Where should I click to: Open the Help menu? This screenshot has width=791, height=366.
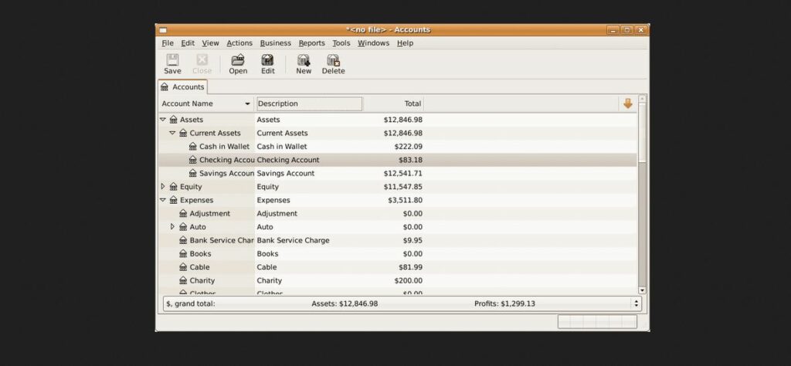coord(405,43)
